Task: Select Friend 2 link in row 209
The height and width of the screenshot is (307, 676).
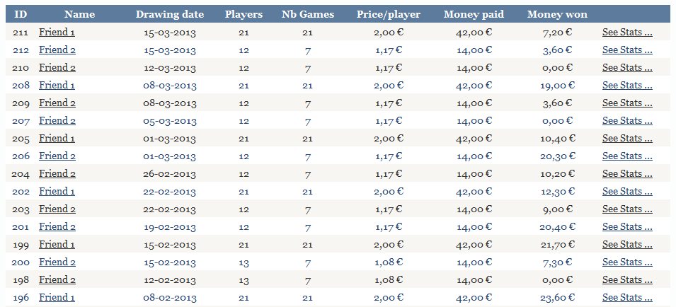Action: [57, 103]
